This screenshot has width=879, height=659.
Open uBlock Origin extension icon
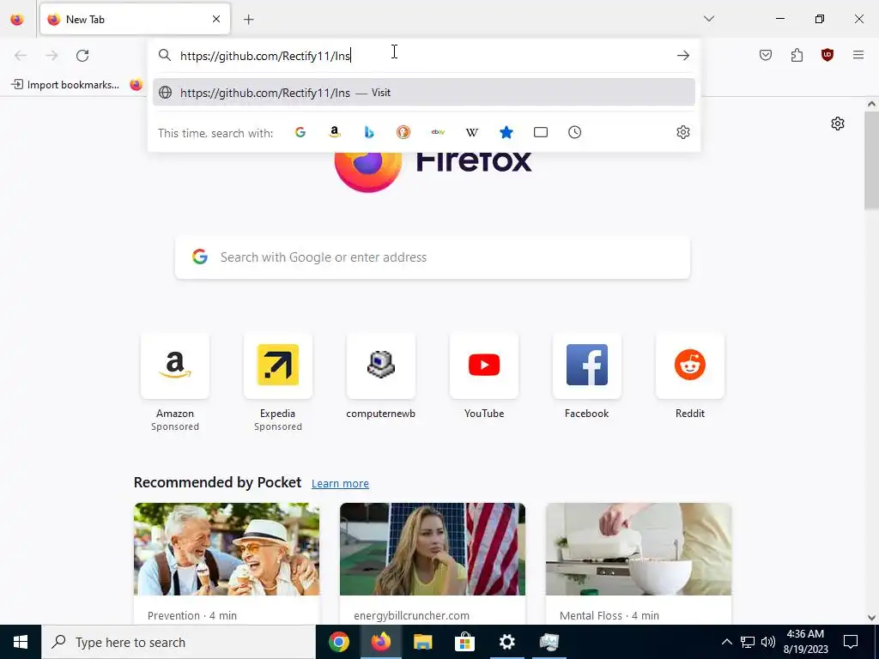click(827, 55)
